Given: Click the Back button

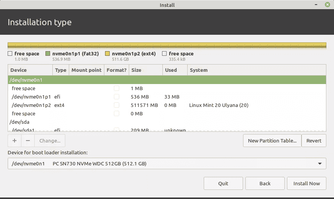Looking at the screenshot, I should point(265,183).
